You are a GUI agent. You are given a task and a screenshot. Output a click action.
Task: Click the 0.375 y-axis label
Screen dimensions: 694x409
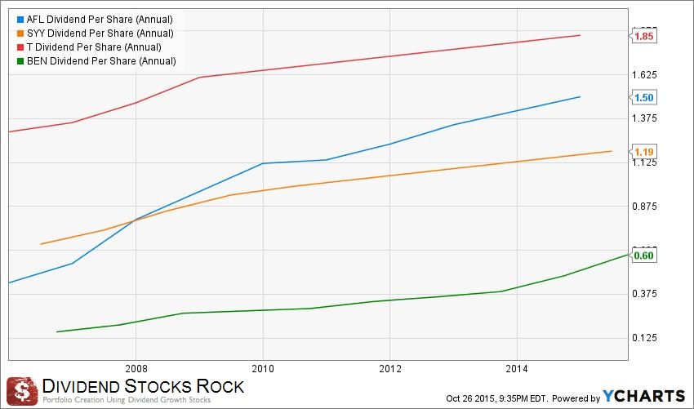tap(644, 294)
